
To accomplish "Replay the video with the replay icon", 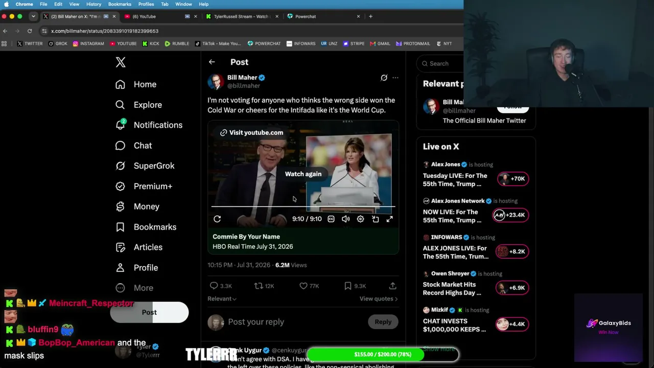I will coord(217,219).
